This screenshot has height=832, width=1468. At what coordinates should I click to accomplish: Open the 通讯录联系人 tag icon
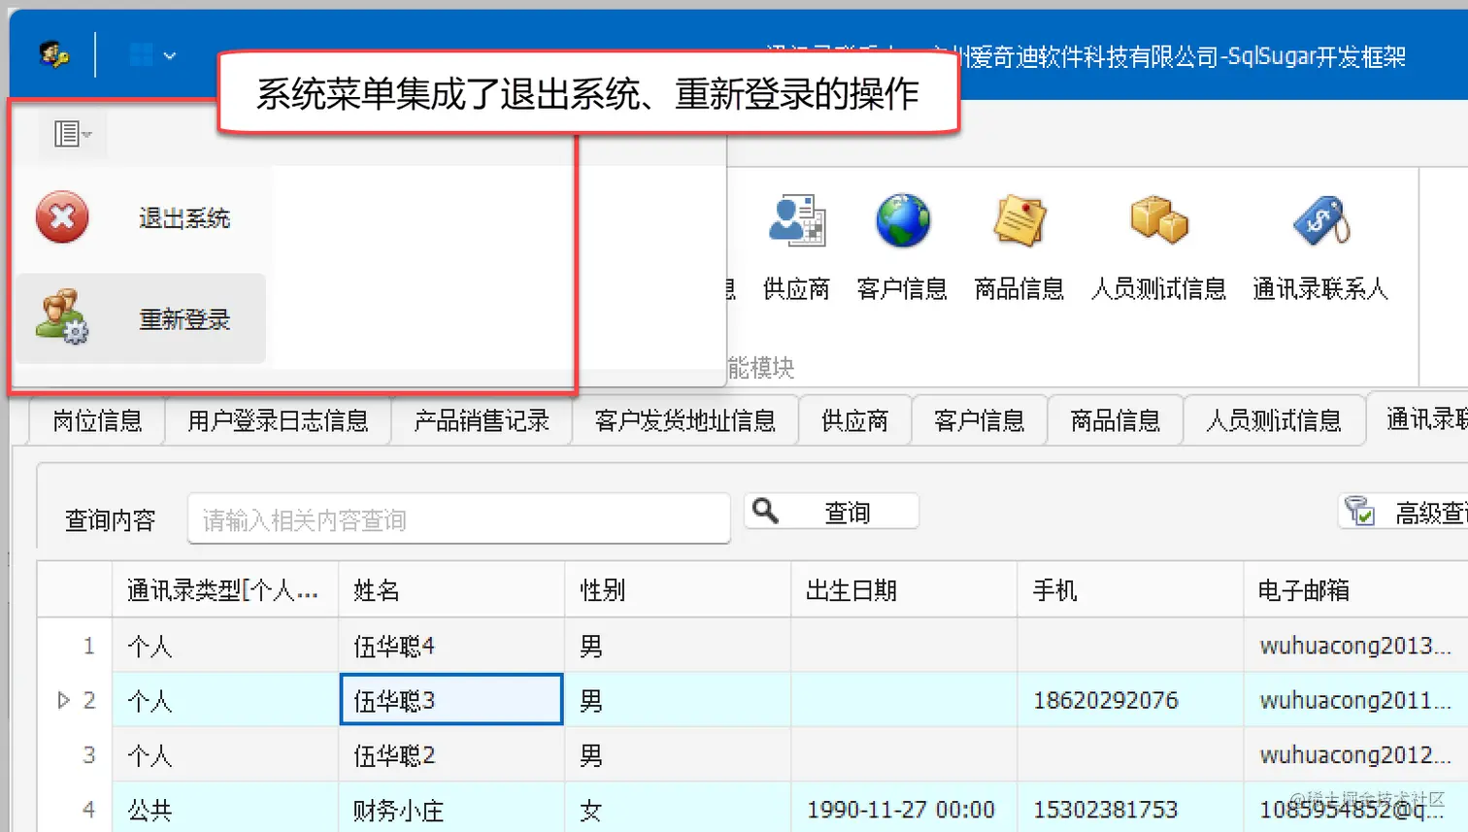(x=1321, y=220)
